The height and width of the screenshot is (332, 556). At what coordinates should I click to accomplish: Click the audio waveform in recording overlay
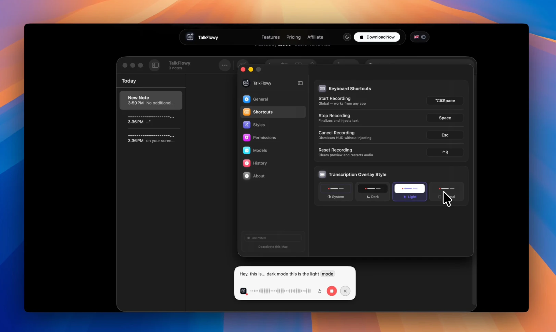(281, 291)
